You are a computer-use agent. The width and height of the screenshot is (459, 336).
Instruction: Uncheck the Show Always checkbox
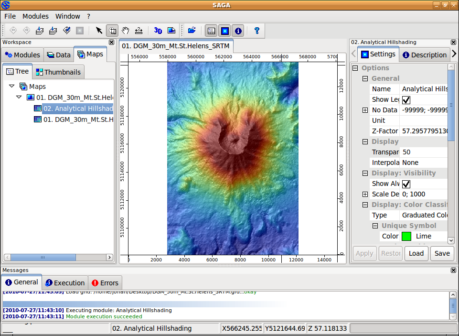click(406, 184)
